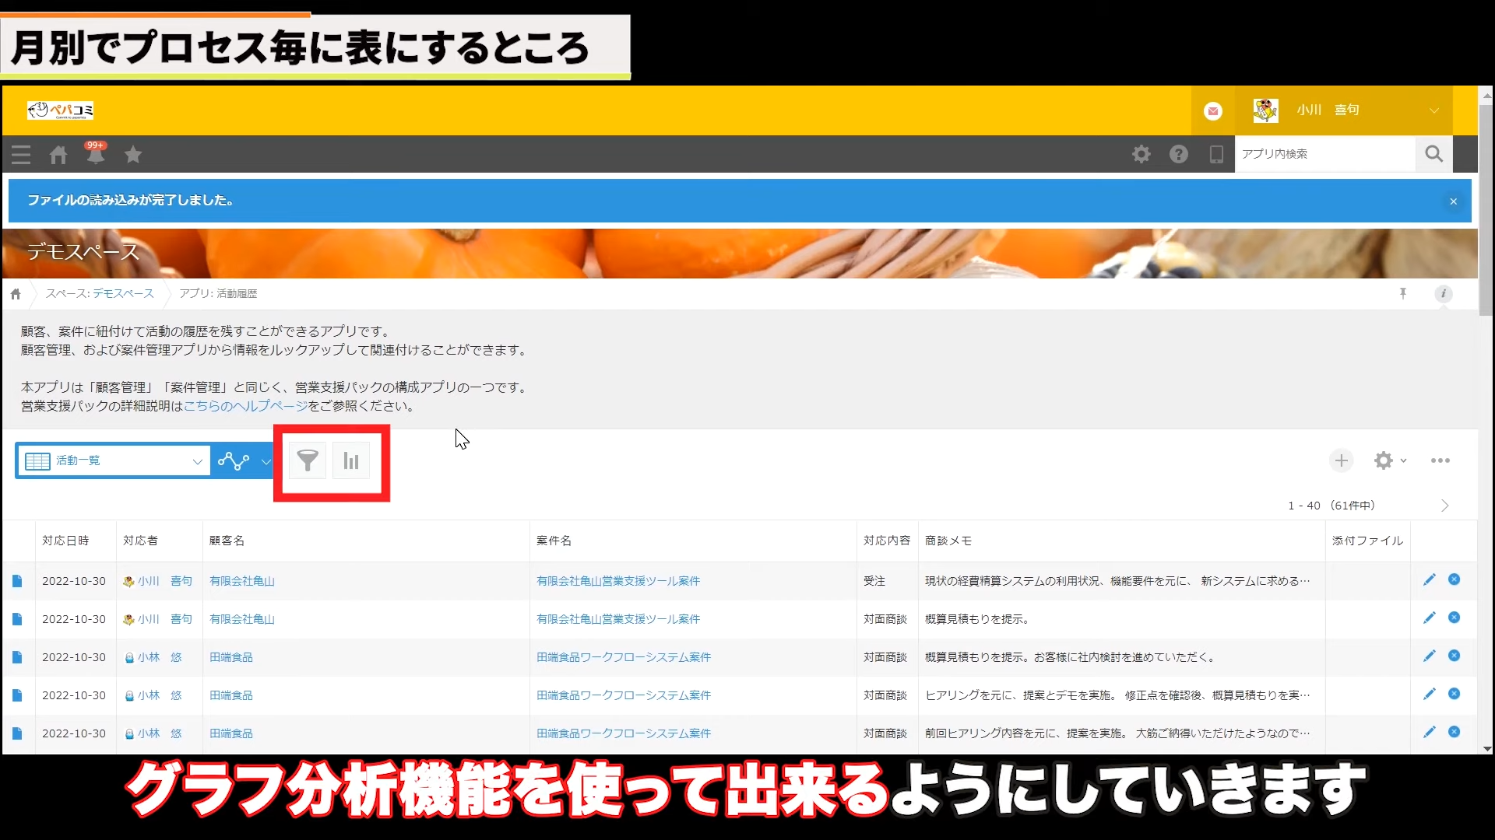Expand the user account menu arrow
This screenshot has height=840, width=1495.
[1433, 110]
